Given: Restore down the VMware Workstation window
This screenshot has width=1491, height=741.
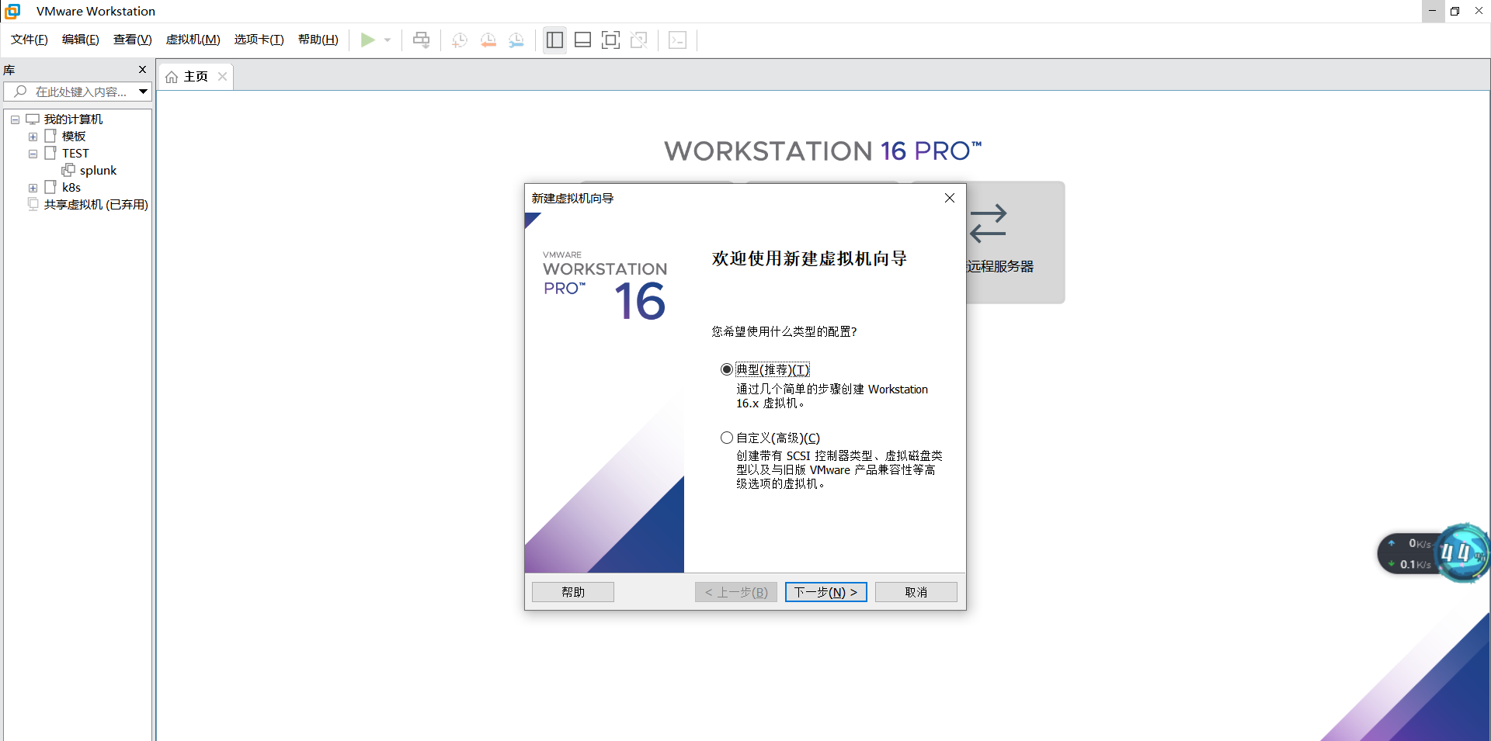Looking at the screenshot, I should (1455, 11).
